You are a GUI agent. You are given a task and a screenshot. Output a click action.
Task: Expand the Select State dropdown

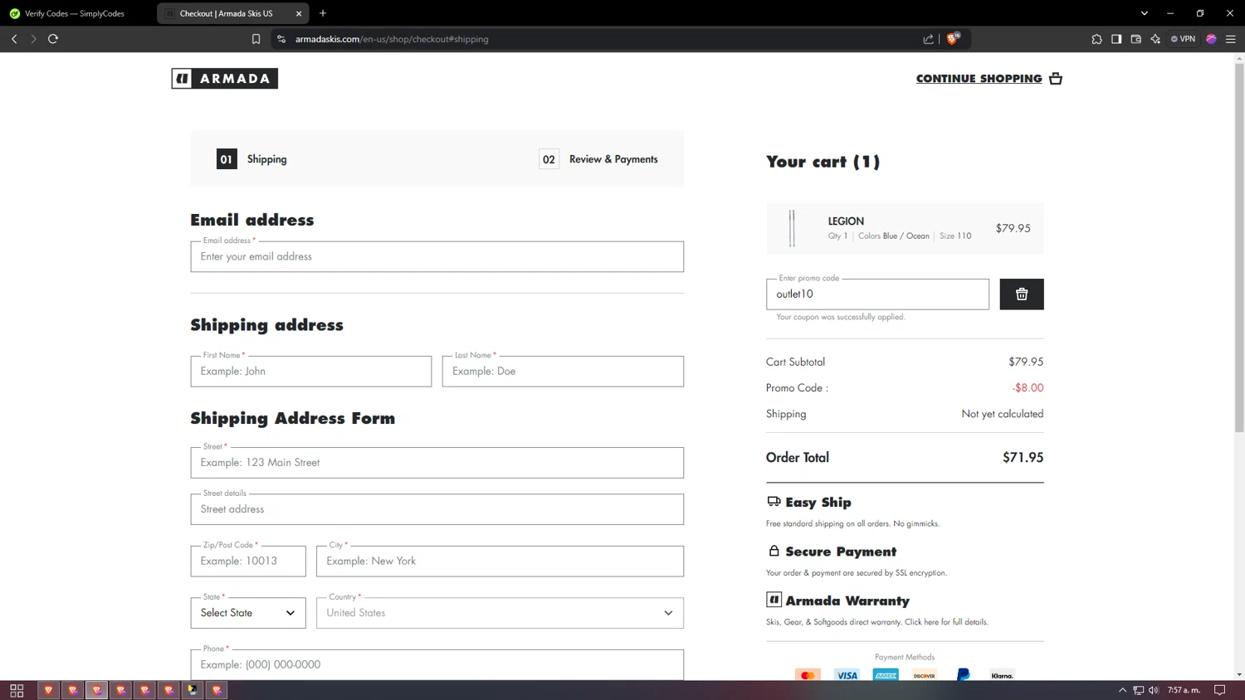pos(248,613)
